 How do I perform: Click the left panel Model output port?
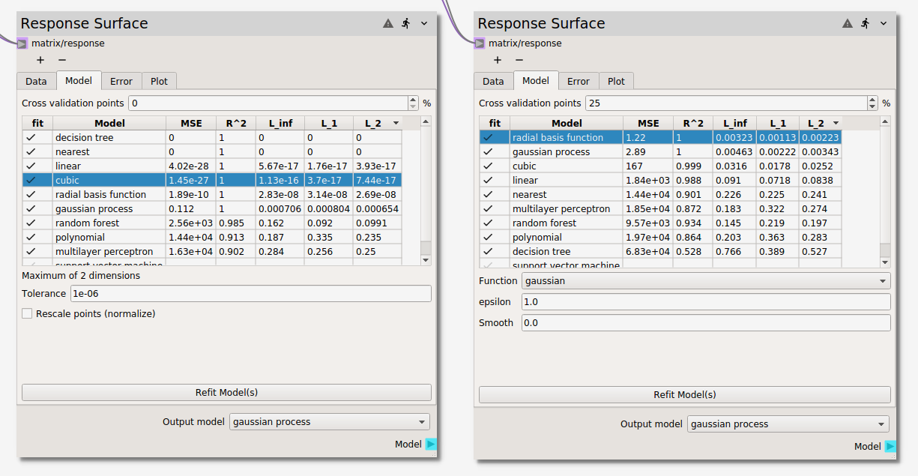point(431,445)
